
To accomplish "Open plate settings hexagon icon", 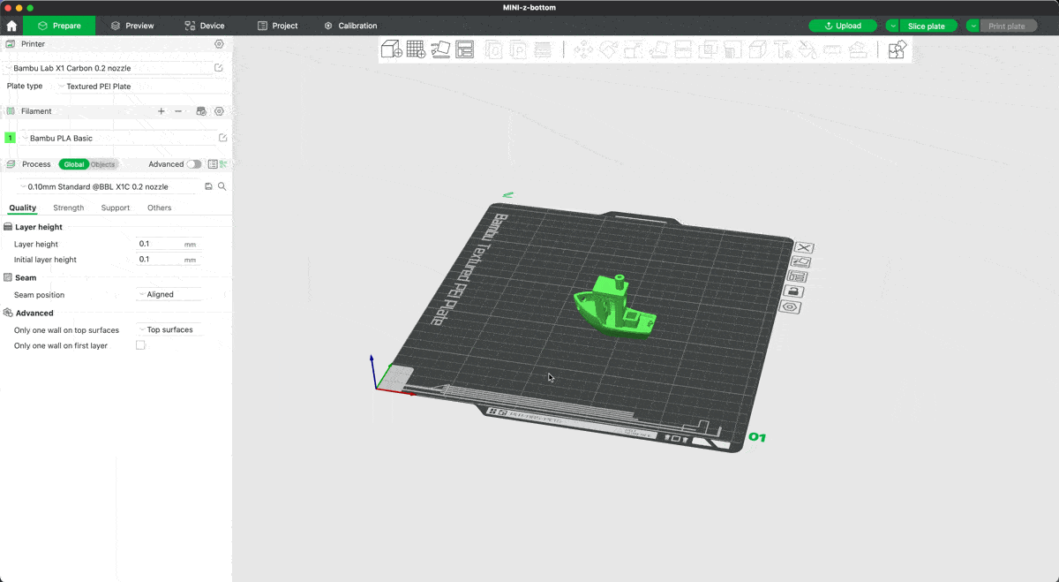I will 790,306.
